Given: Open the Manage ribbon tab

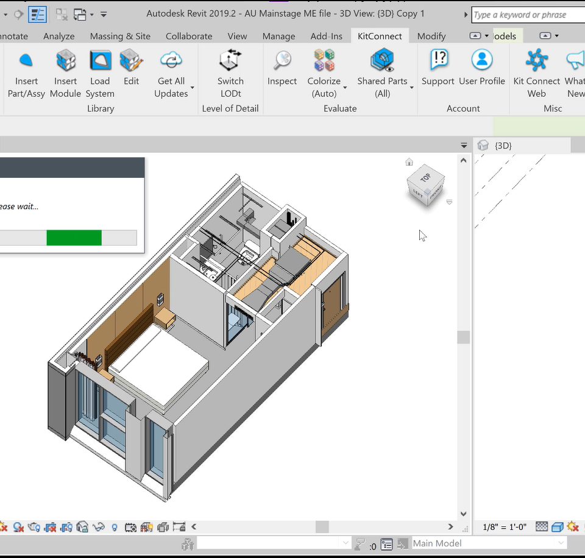Looking at the screenshot, I should (278, 36).
